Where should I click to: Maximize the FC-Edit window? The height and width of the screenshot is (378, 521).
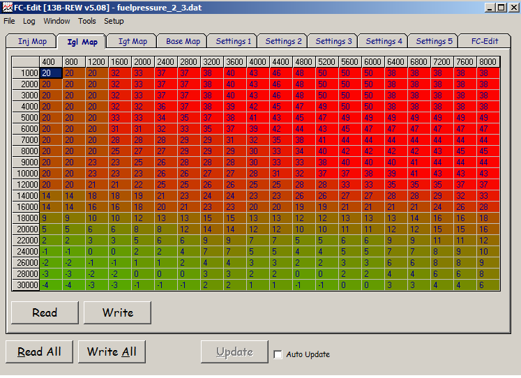(x=501, y=7)
